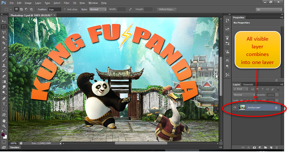Viewport: 287px width, 152px height.
Task: Select the Brush tool
Action: 4,60
